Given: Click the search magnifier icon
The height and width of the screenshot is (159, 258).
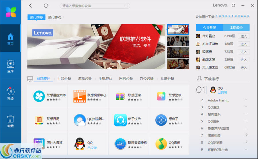Looking at the screenshot, I should tap(126, 6).
